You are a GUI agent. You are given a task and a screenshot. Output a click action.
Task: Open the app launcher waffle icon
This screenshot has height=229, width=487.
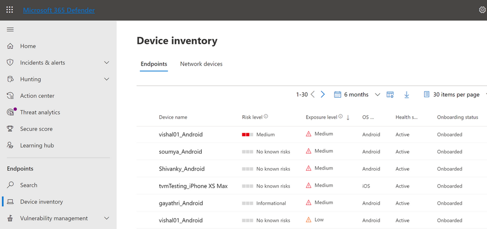coord(10,10)
